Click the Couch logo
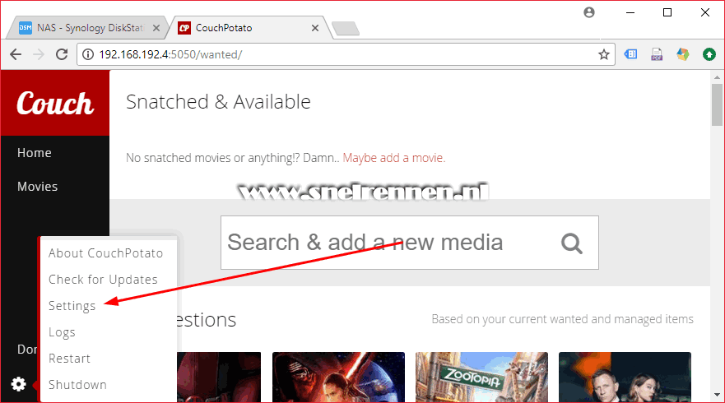 pyautogui.click(x=55, y=103)
